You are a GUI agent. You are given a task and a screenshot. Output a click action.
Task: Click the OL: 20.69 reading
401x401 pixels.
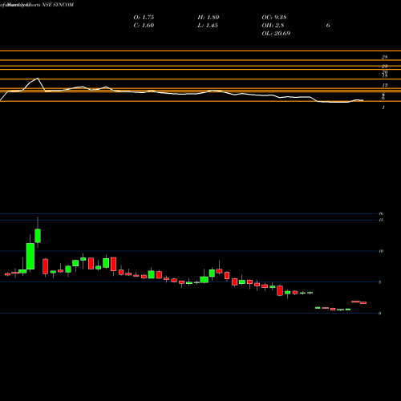click(x=276, y=34)
